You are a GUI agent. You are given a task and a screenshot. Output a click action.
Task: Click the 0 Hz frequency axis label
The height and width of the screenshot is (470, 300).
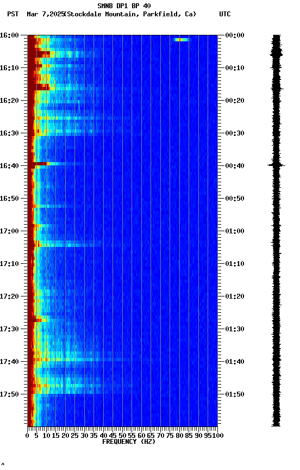point(27,436)
